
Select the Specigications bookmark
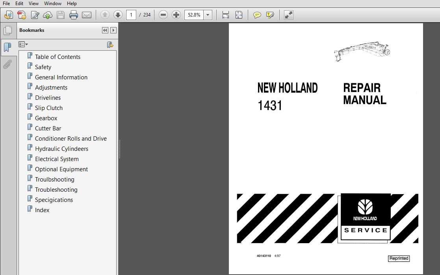point(54,200)
